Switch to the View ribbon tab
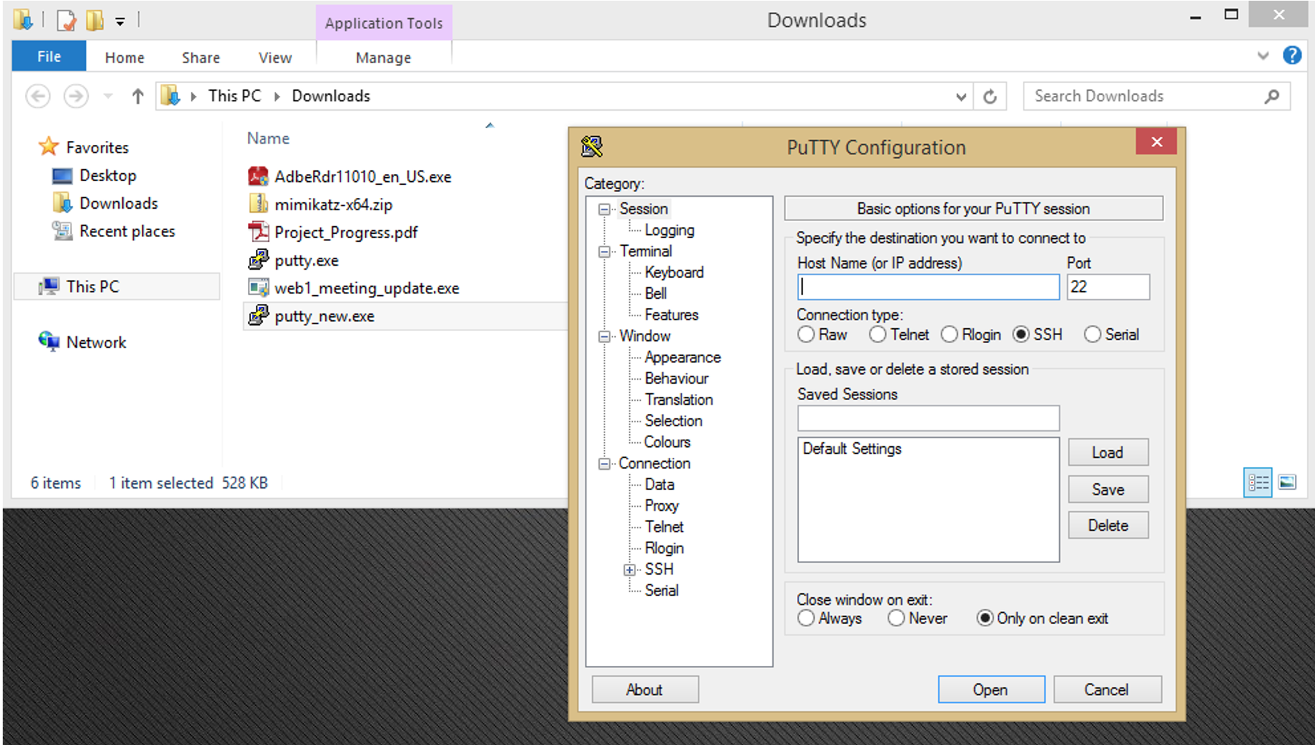The width and height of the screenshot is (1315, 745). coord(274,57)
